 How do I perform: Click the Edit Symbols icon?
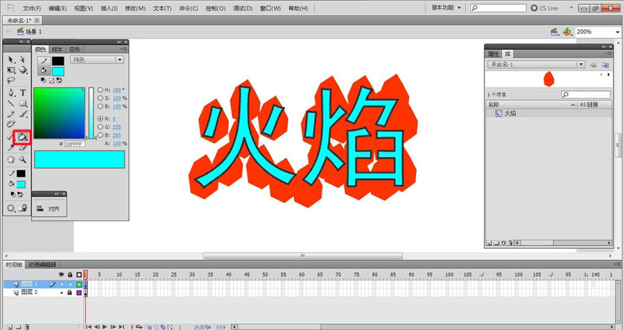tap(567, 32)
